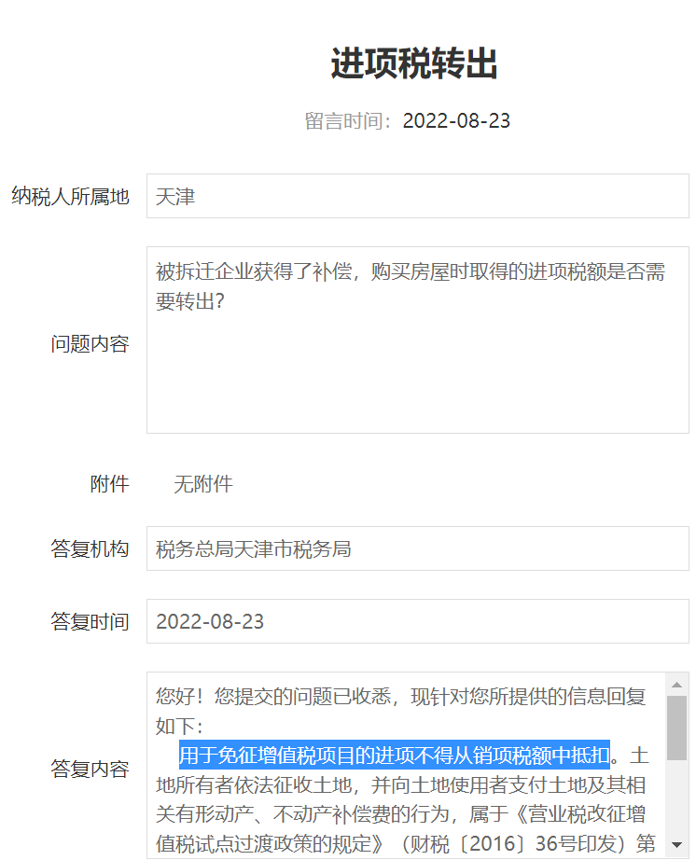
Task: Click the 留言时间 date 2022-08-23
Action: click(x=456, y=120)
